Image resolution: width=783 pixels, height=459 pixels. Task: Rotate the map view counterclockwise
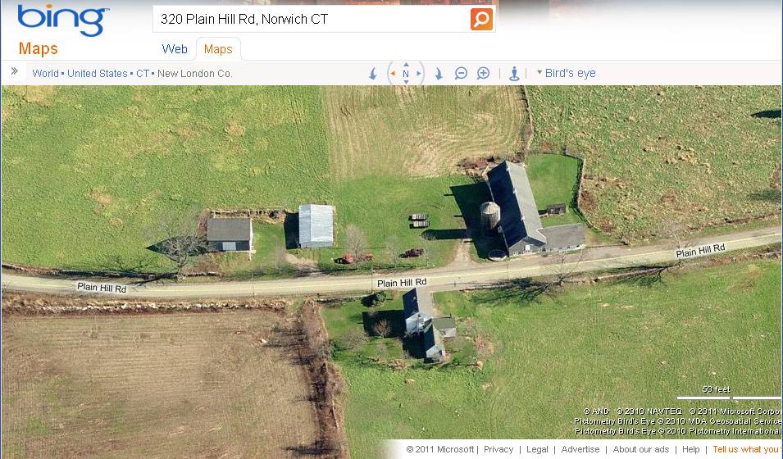tap(372, 74)
